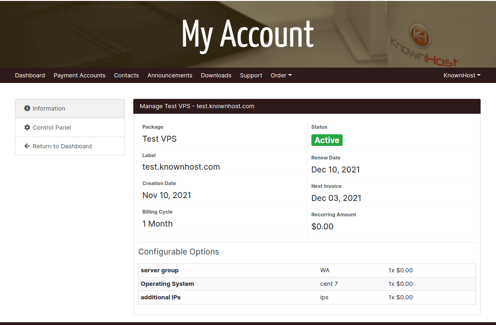Select the Information sidebar tab

[x=70, y=108]
